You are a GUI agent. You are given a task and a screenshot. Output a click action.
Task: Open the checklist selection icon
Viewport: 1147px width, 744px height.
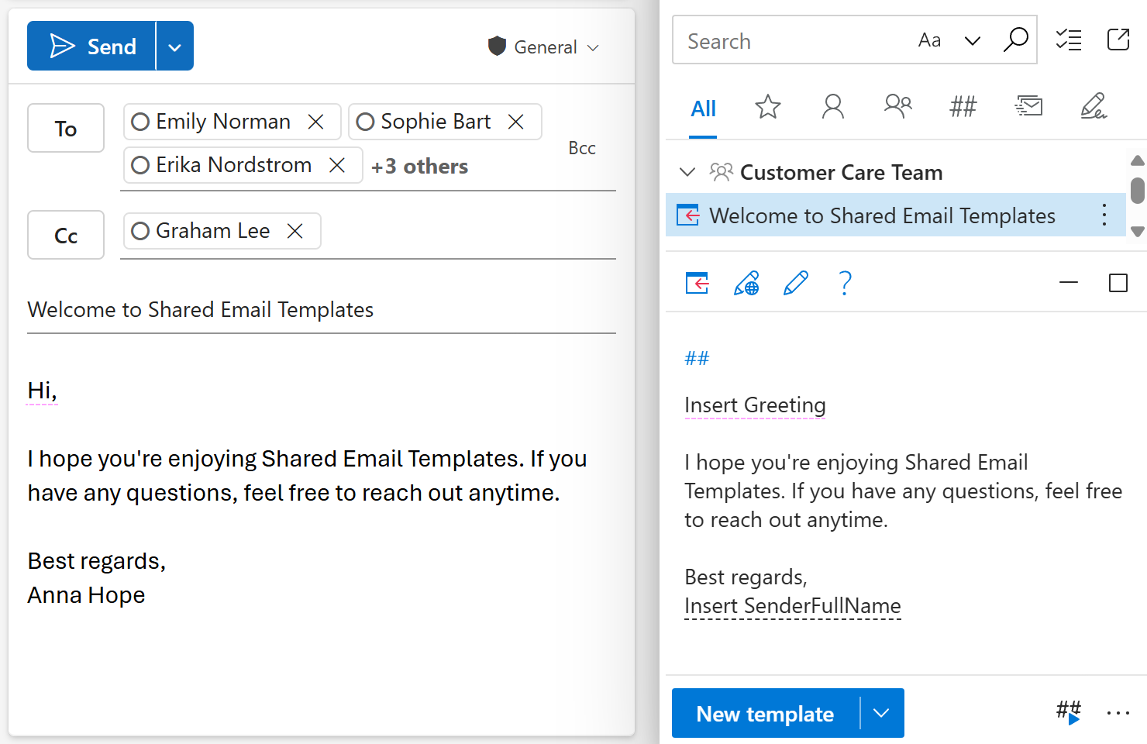pos(1069,40)
